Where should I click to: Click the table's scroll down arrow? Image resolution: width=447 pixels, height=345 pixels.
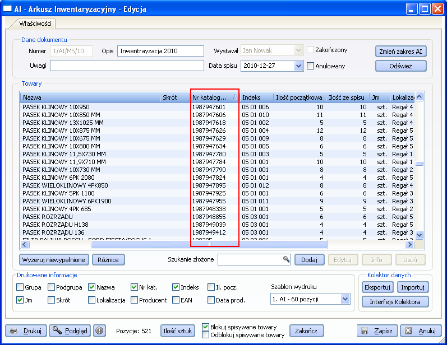point(419,235)
